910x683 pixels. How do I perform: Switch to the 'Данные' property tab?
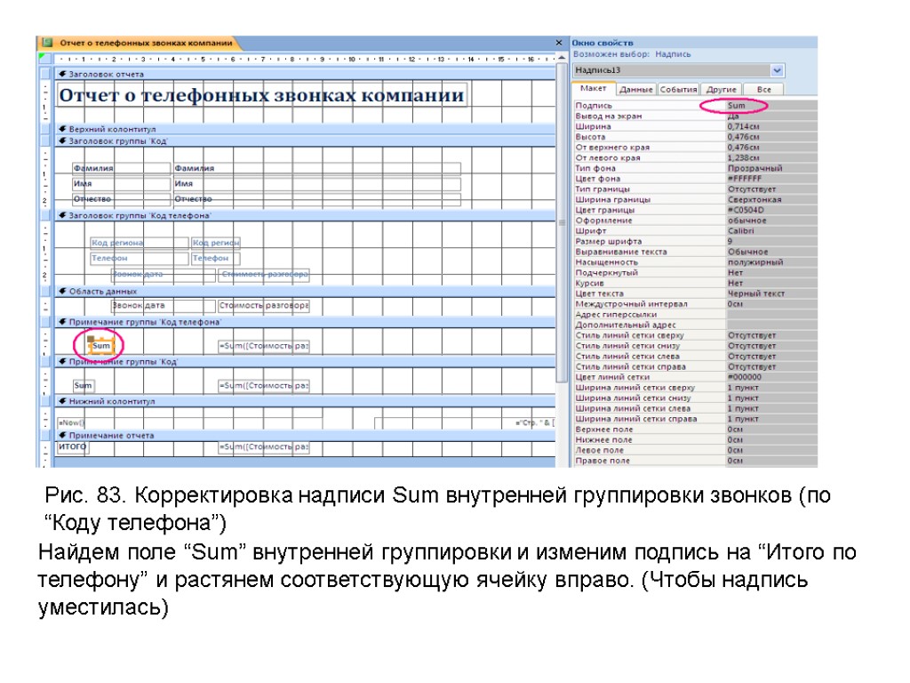tap(635, 90)
